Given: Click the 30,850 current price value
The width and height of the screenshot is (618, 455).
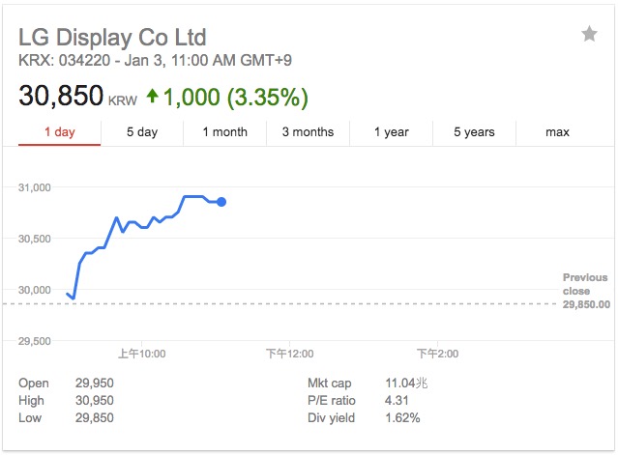Looking at the screenshot, I should tap(62, 98).
